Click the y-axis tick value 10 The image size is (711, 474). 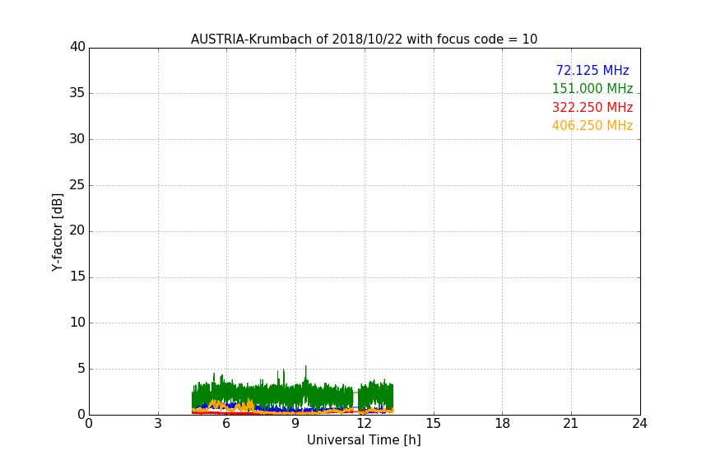(x=77, y=323)
